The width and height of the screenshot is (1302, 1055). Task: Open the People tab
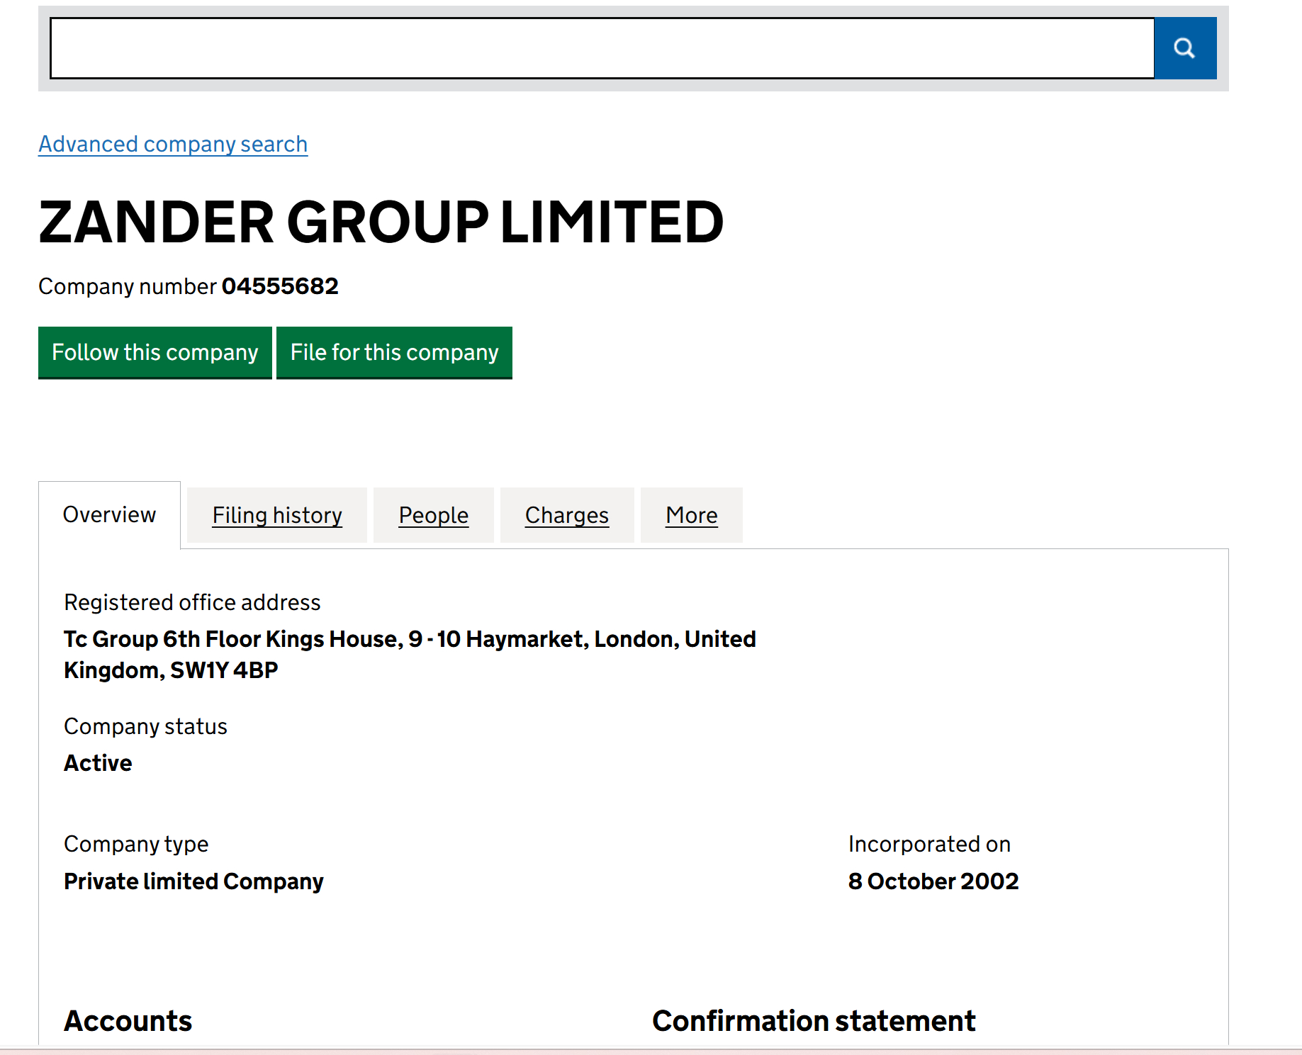(x=433, y=515)
